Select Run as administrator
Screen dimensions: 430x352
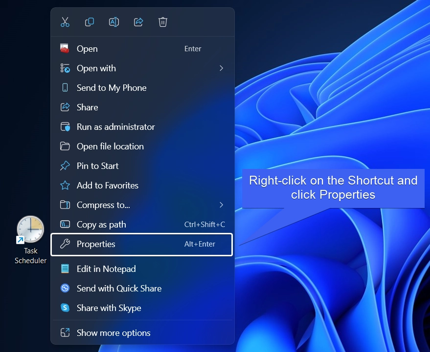click(142, 127)
